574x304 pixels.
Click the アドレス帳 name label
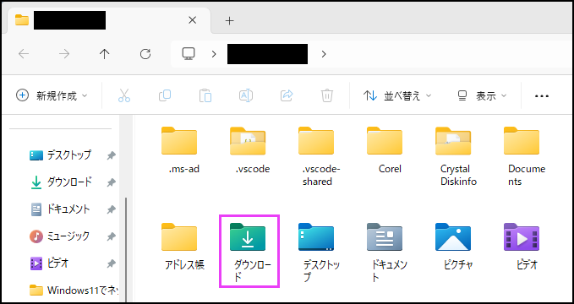click(184, 265)
